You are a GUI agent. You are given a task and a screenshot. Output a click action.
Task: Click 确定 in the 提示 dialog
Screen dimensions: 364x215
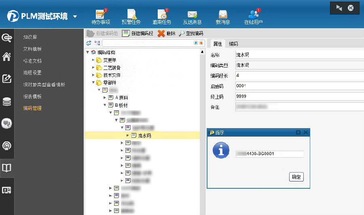(296, 177)
